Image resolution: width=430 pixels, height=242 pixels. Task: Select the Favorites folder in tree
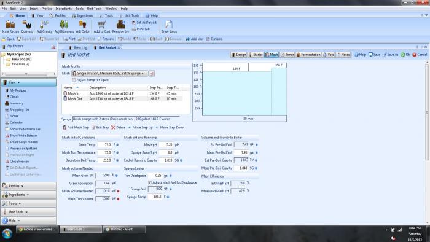click(18, 64)
